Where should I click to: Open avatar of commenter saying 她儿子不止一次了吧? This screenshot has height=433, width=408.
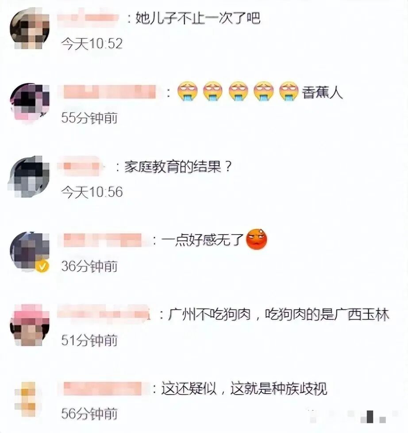[x=30, y=29]
